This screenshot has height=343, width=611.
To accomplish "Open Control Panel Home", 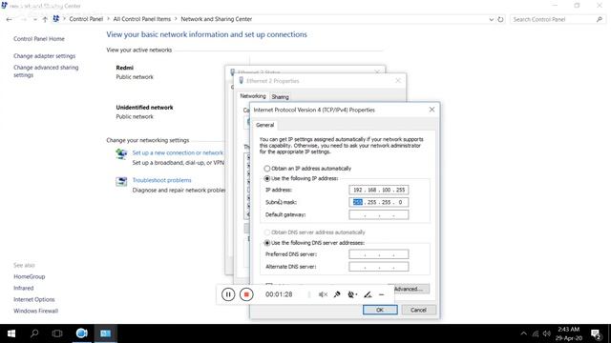I will tap(39, 39).
